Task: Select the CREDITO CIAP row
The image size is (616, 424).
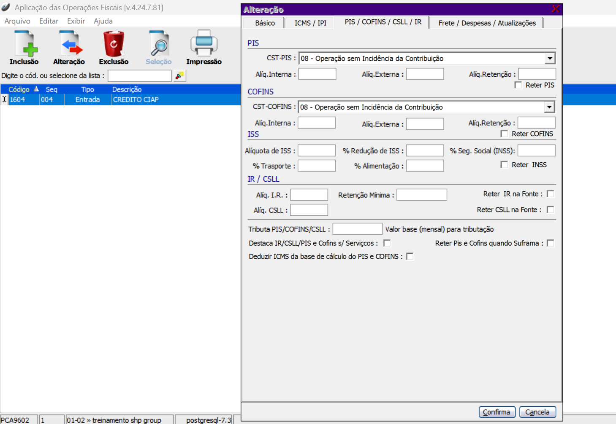Action: [136, 100]
